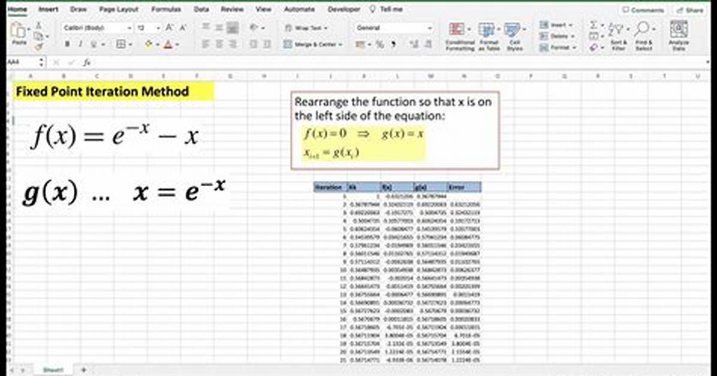The height and width of the screenshot is (376, 717).
Task: Open the Data ribbon tab
Action: pos(201,9)
